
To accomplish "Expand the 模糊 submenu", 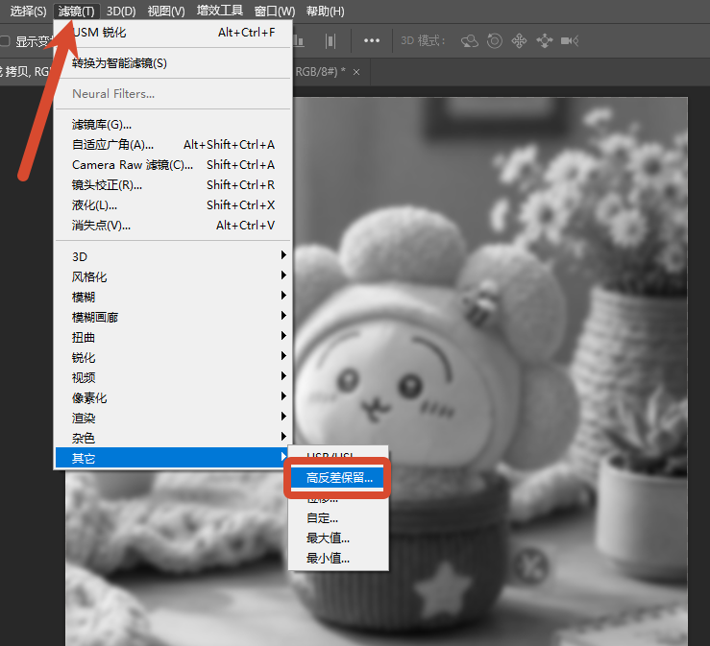I will pos(173,297).
